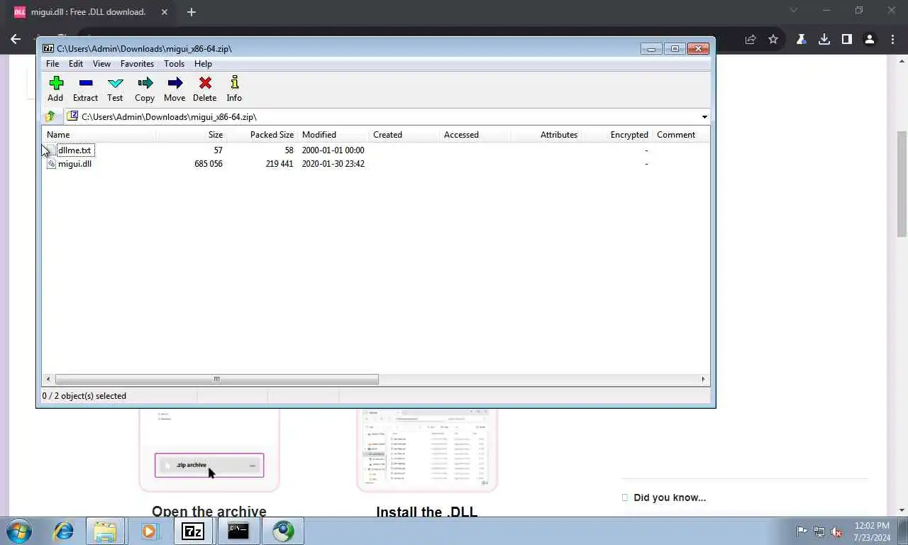Click the network tray icon

pos(819,532)
